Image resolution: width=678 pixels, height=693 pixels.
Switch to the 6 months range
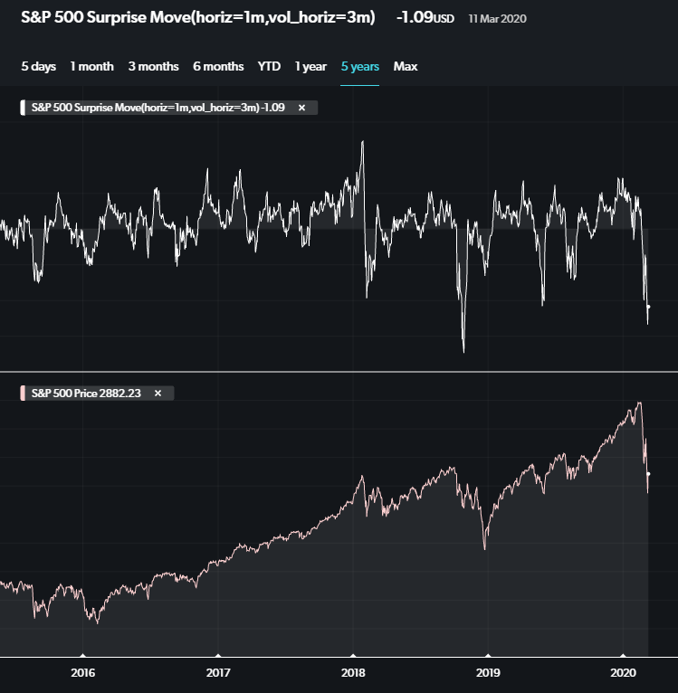[218, 66]
